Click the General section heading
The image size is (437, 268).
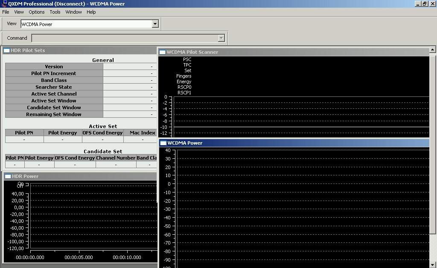tap(103, 60)
